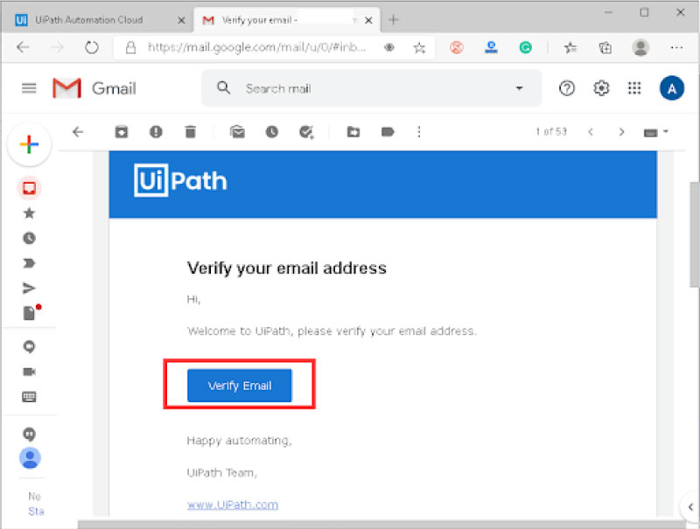This screenshot has height=529, width=700.
Task: Apply a label to email
Action: tap(388, 132)
